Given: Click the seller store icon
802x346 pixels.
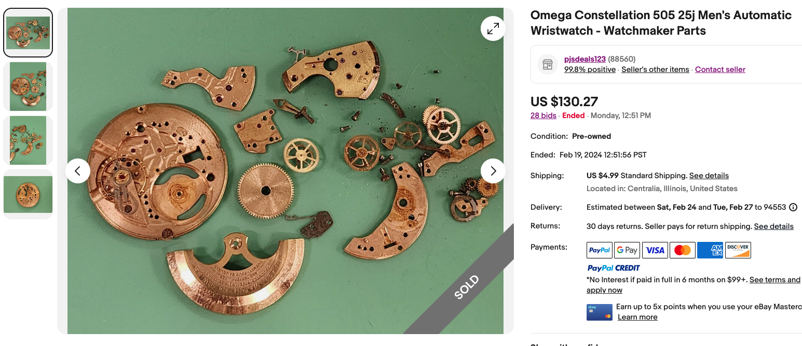Looking at the screenshot, I should (547, 64).
